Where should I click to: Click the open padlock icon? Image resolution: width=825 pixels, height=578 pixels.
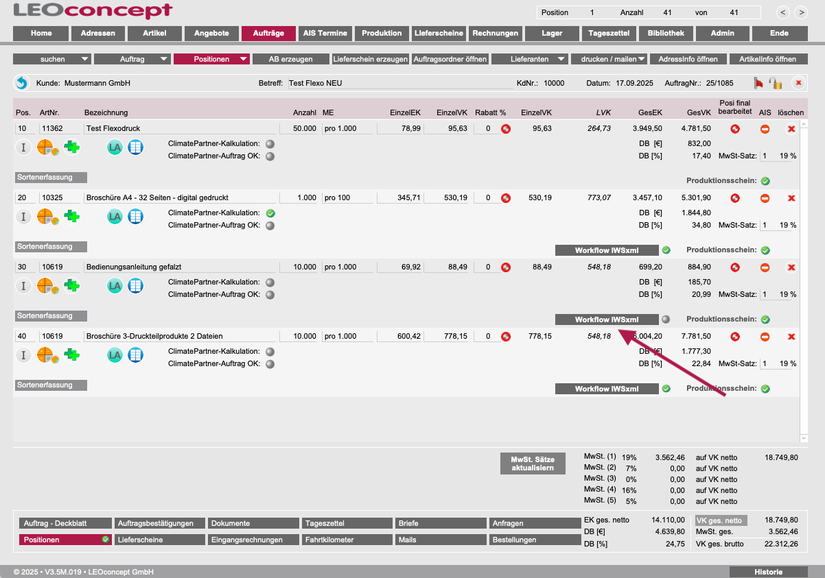[x=776, y=83]
